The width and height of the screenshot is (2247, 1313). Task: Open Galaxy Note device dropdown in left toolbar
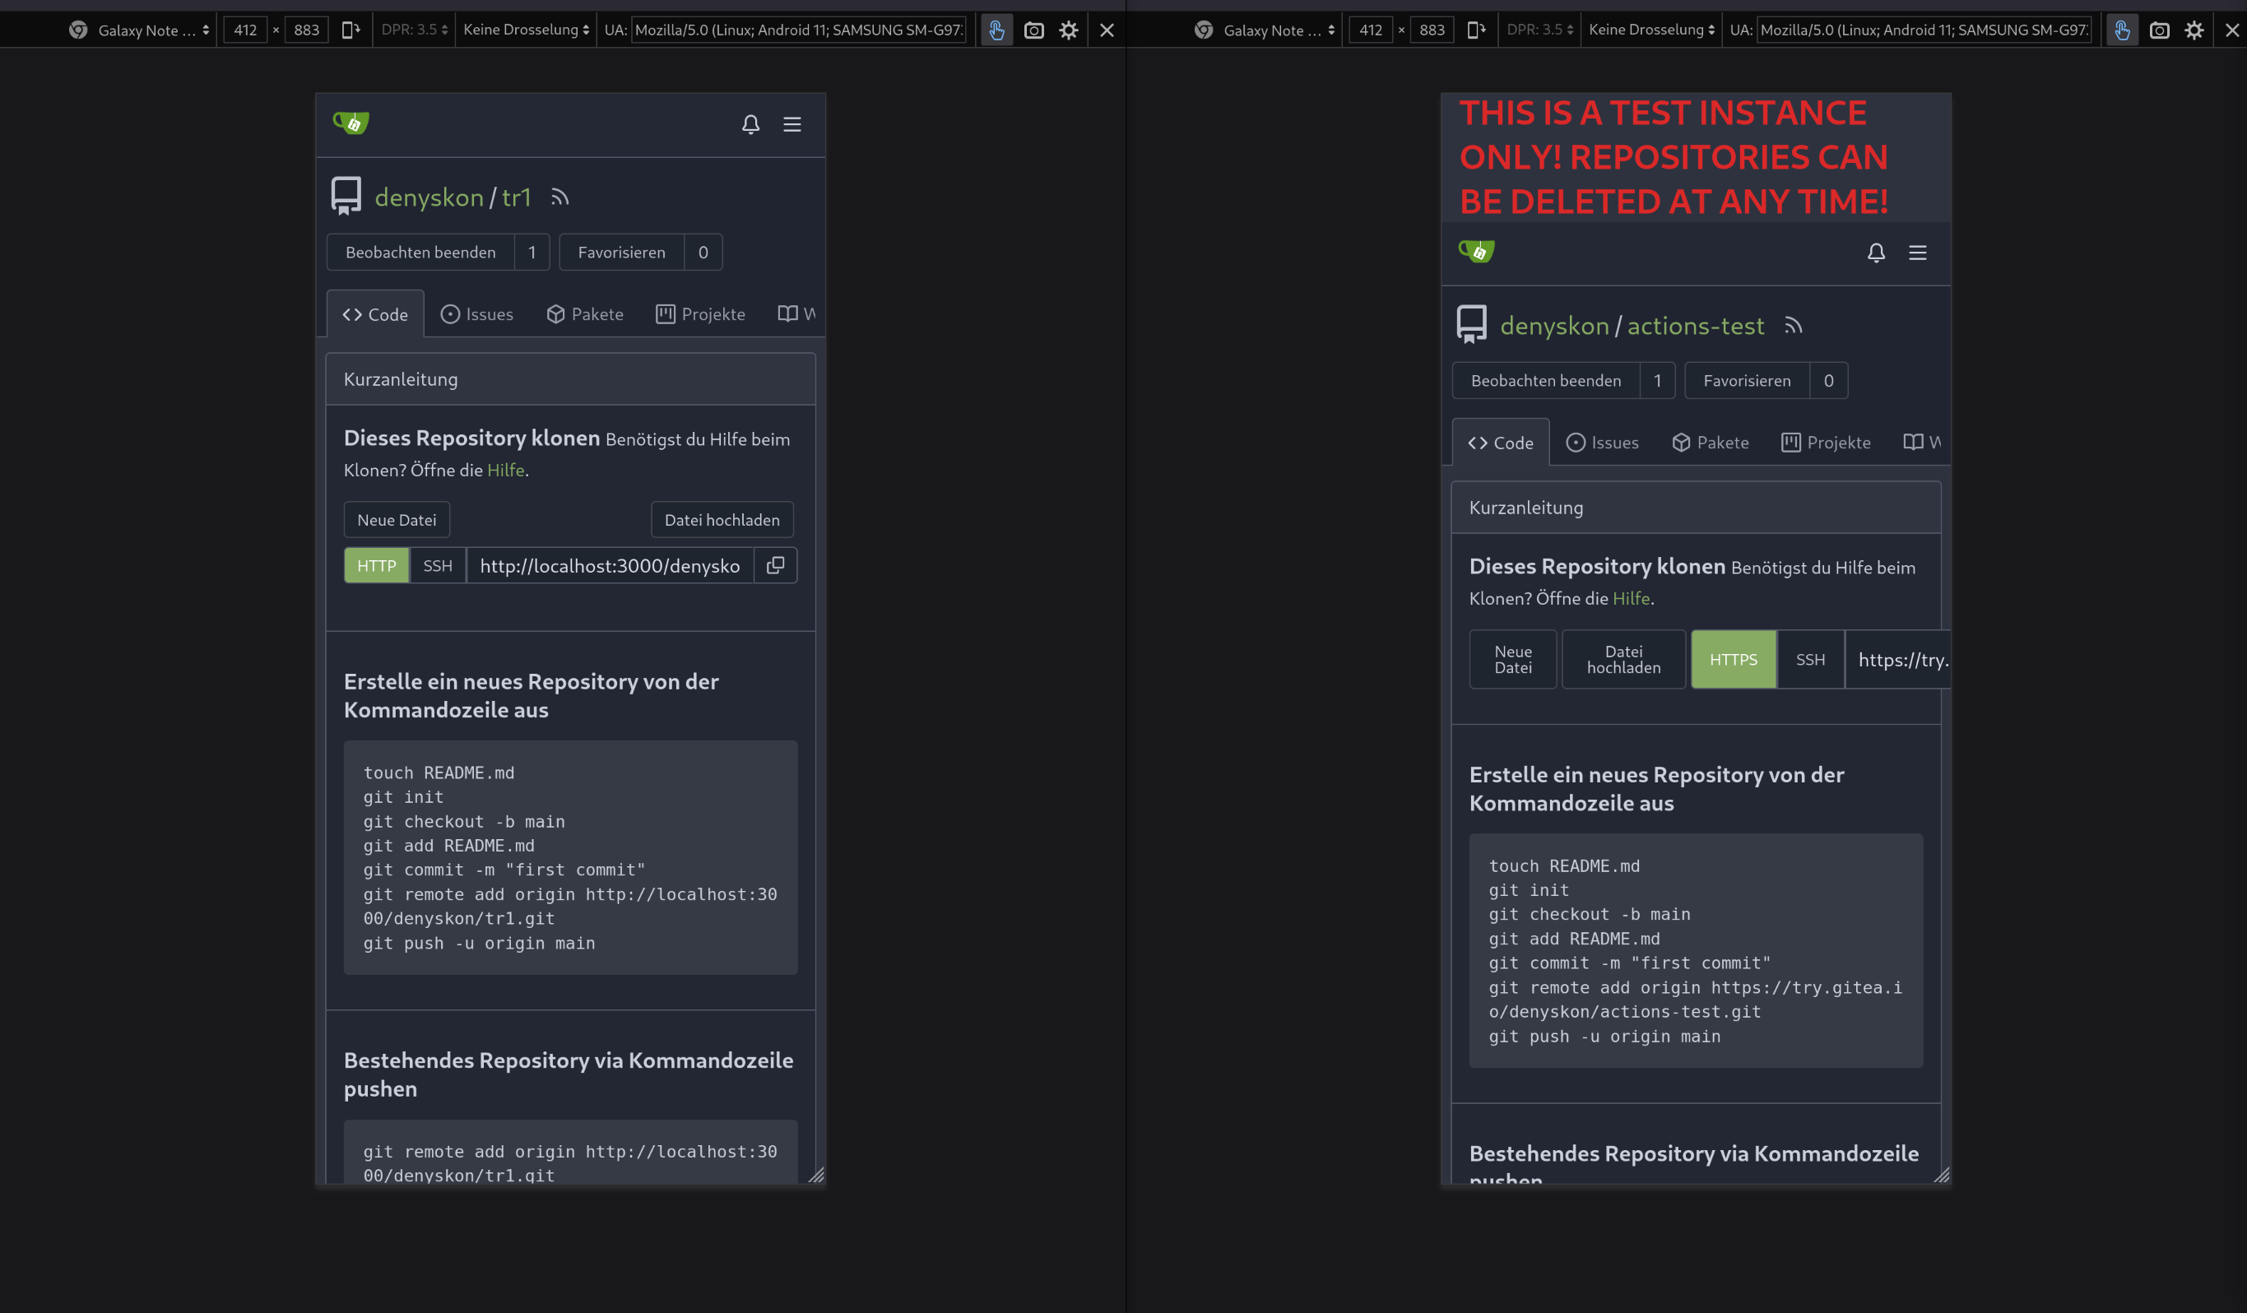point(140,30)
